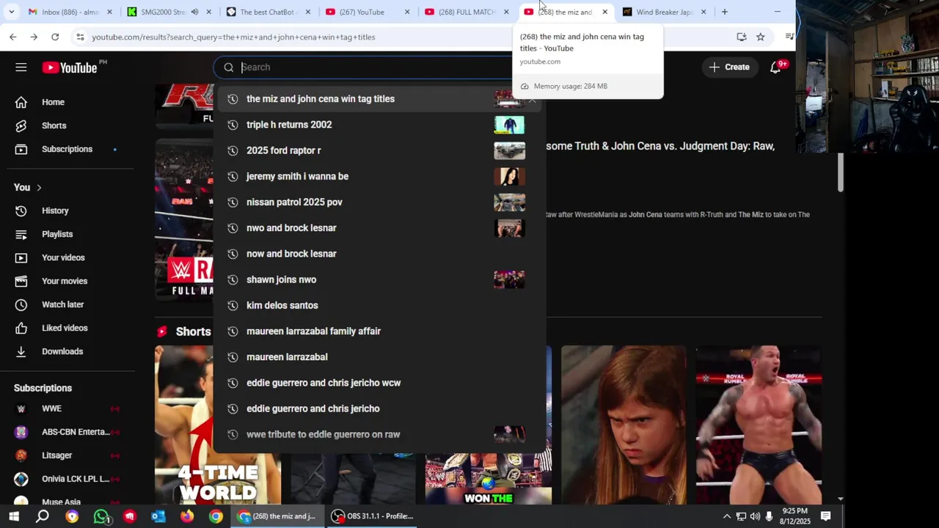Focus the YouTube search box

point(374,67)
